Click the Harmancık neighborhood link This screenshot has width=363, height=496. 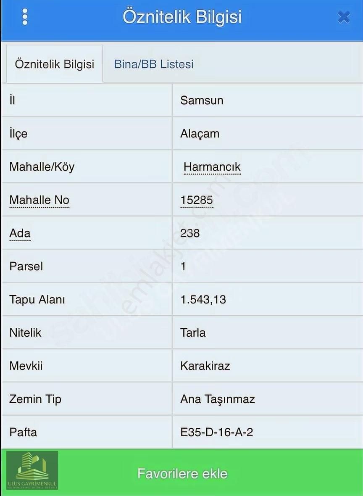[212, 167]
